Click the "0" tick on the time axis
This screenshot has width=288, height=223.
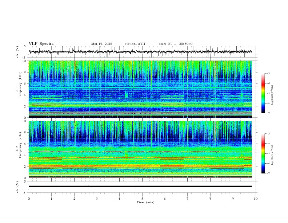pyautogui.click(x=29, y=199)
